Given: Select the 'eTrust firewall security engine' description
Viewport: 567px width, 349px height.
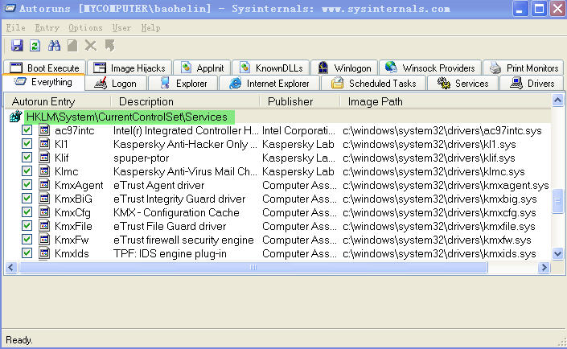Looking at the screenshot, I should pos(183,240).
